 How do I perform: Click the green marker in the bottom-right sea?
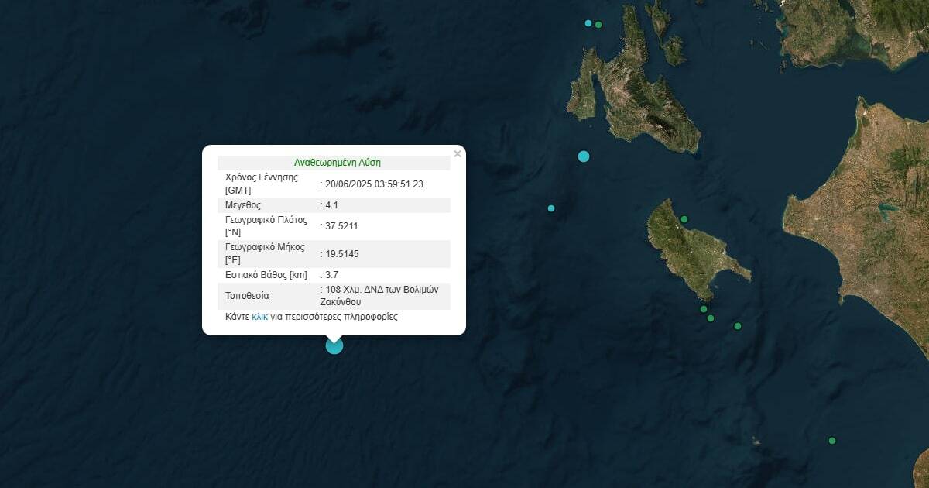832,441
